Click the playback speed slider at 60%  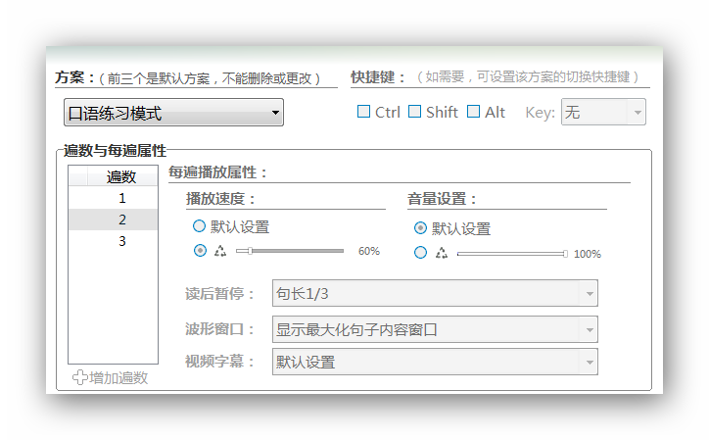coord(290,251)
